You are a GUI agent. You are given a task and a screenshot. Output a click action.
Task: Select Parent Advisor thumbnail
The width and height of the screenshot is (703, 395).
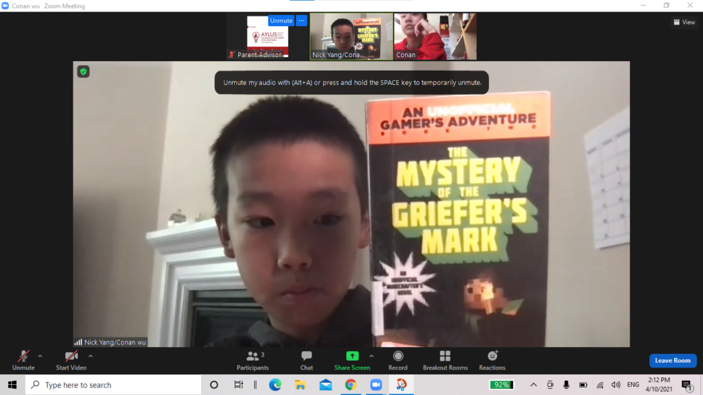pos(267,36)
